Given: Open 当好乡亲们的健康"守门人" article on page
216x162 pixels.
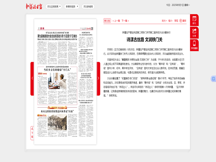Looking at the screenshot, I should [x=57, y=70].
